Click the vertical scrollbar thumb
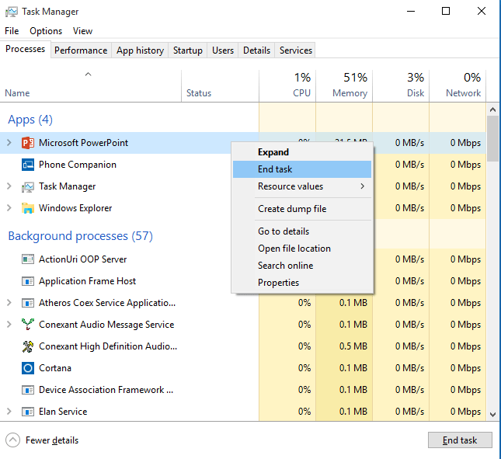The image size is (501, 459). (x=492, y=138)
